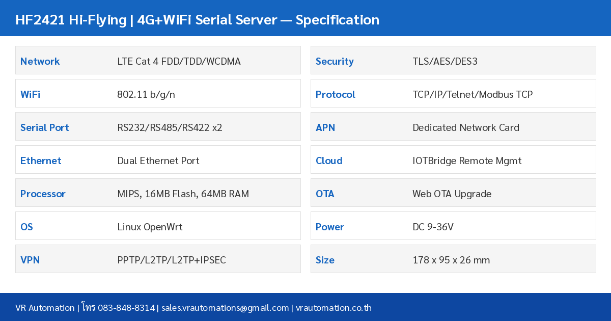Click the VPN specification label
Screen dimensions: 611x321
pos(30,260)
